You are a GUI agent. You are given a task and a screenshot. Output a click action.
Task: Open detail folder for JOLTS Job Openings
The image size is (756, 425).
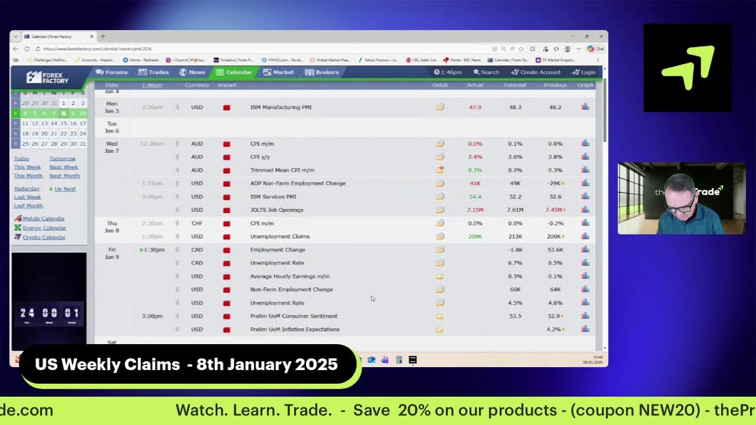tap(440, 210)
